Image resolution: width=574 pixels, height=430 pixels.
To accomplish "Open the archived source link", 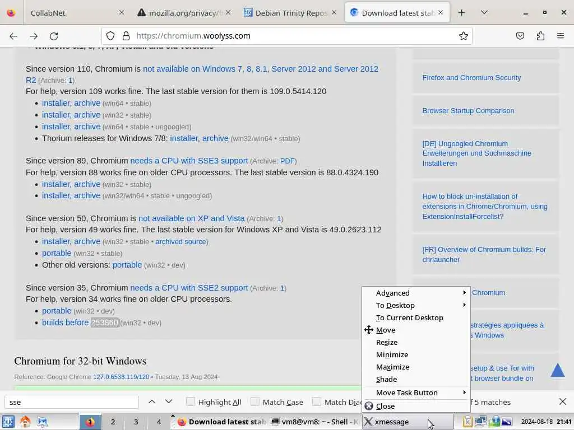I will click(x=181, y=242).
